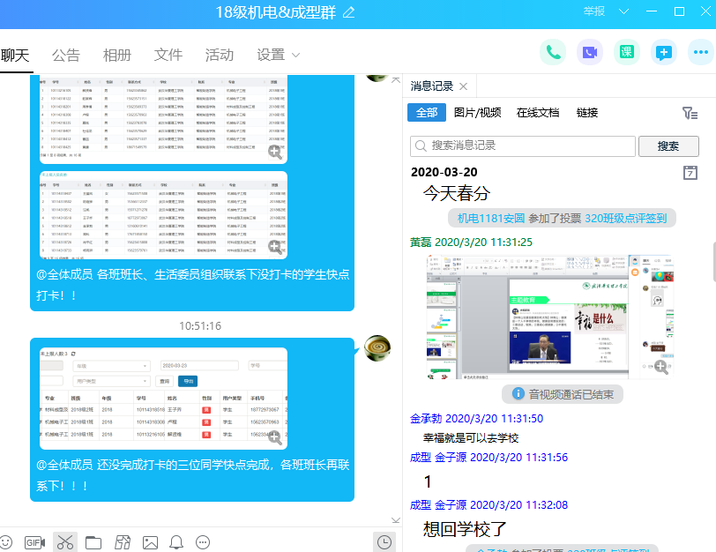Select the scissors screenshot tool

[64, 542]
